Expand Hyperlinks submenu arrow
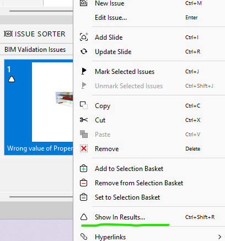This screenshot has height=241, width=225. [x=219, y=237]
